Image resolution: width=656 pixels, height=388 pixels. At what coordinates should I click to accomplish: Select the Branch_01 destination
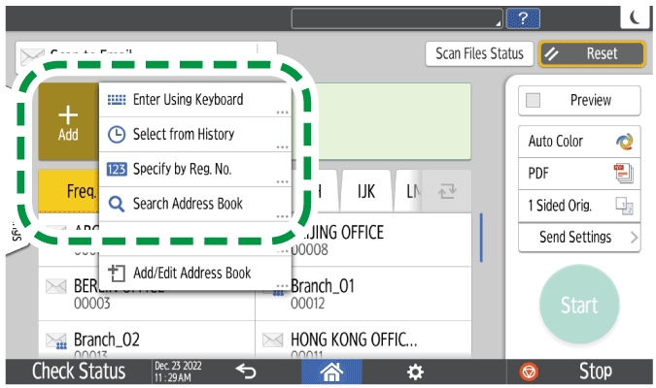pos(366,293)
